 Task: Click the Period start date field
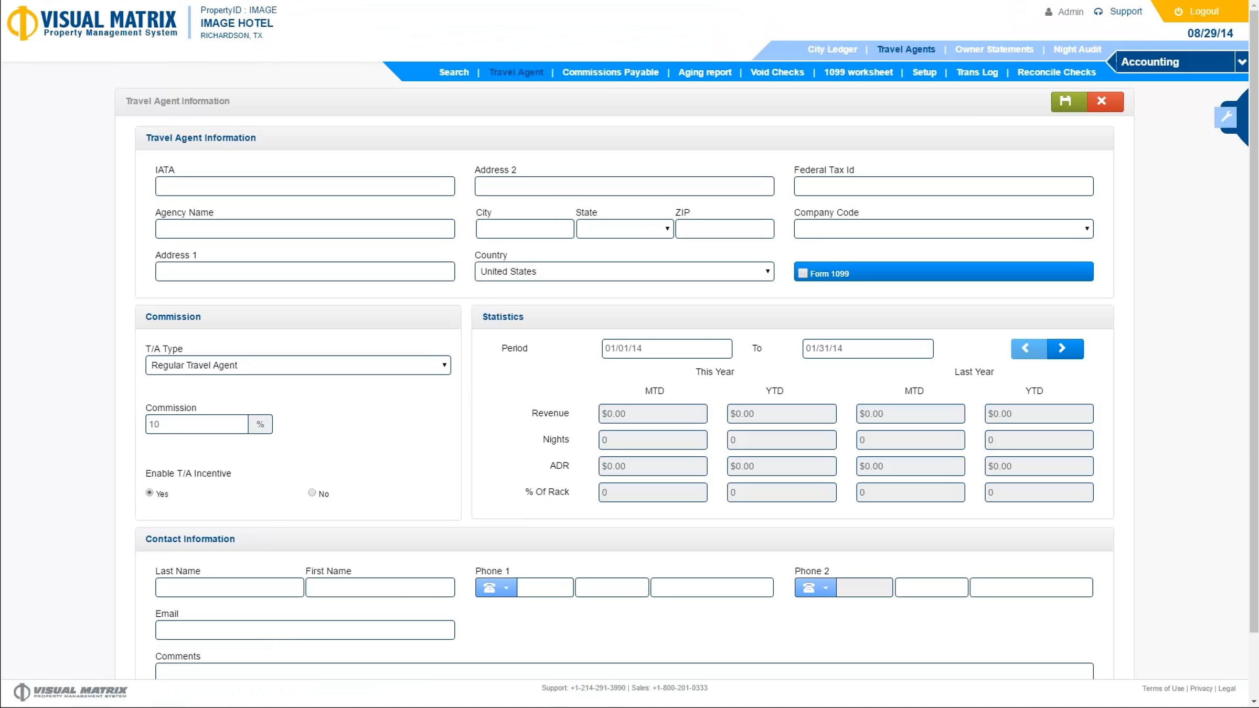tap(667, 349)
